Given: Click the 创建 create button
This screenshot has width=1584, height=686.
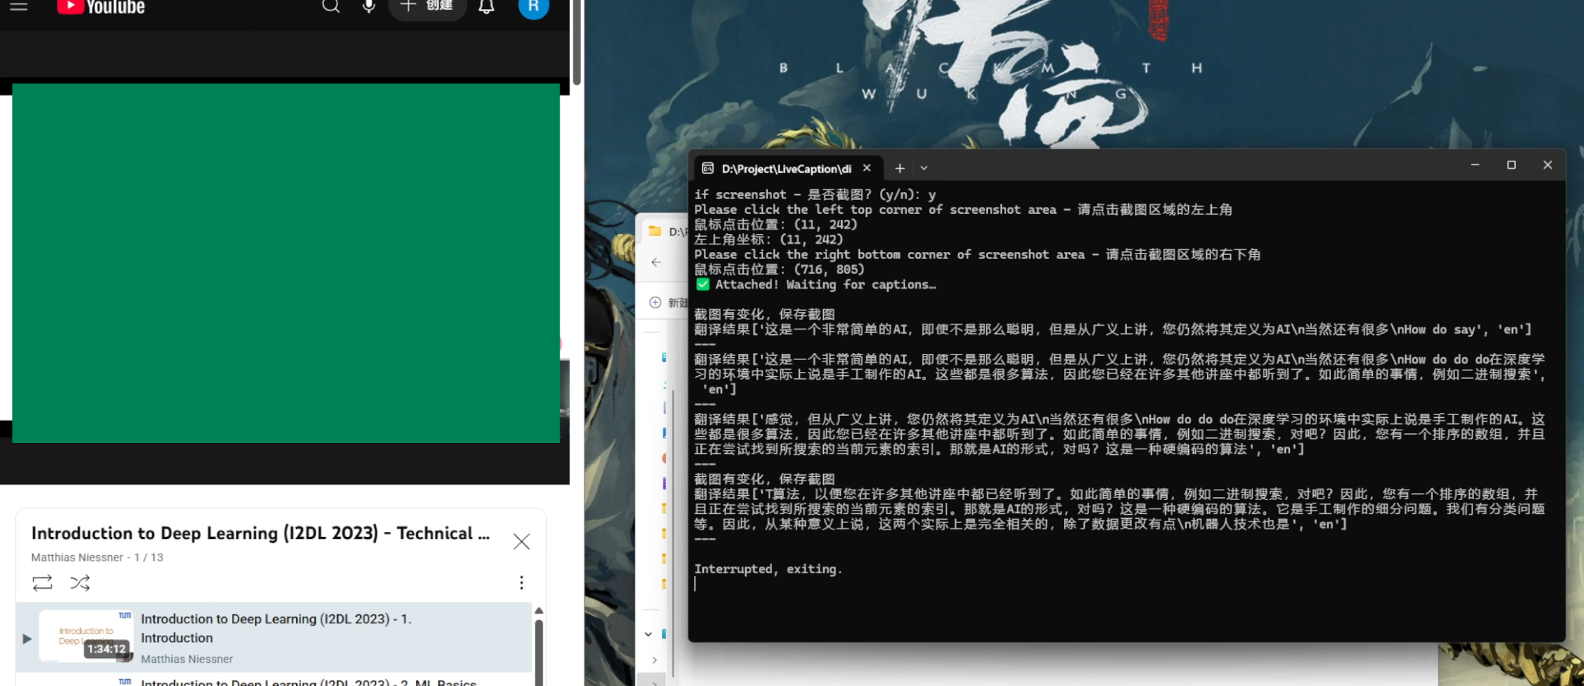Looking at the screenshot, I should pyautogui.click(x=427, y=6).
